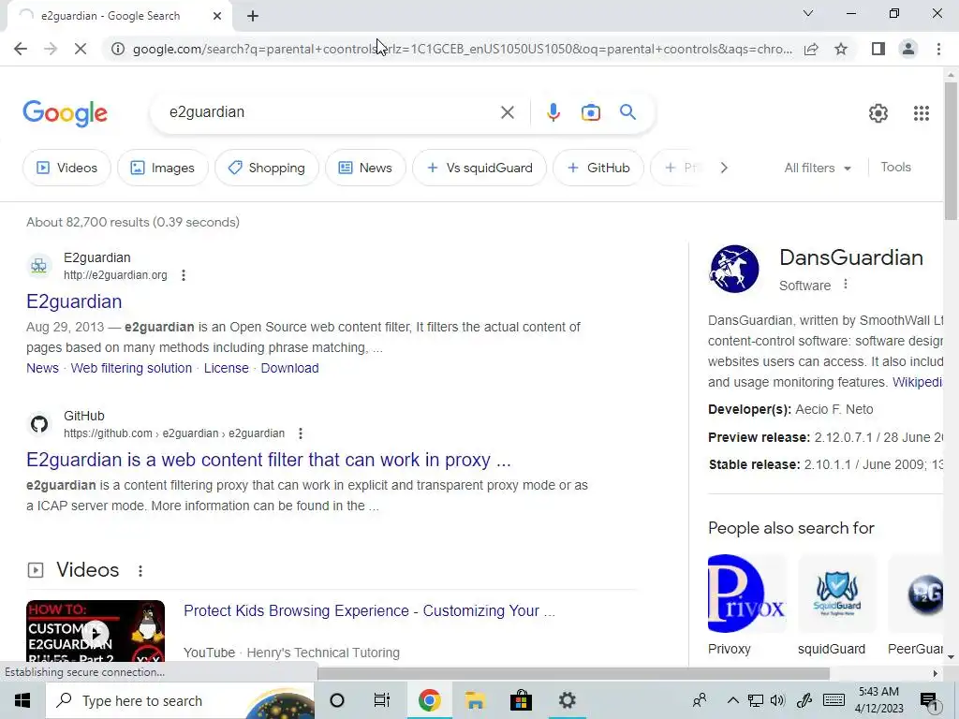959x719 pixels.
Task: Open Chrome profile avatar
Action: (908, 49)
